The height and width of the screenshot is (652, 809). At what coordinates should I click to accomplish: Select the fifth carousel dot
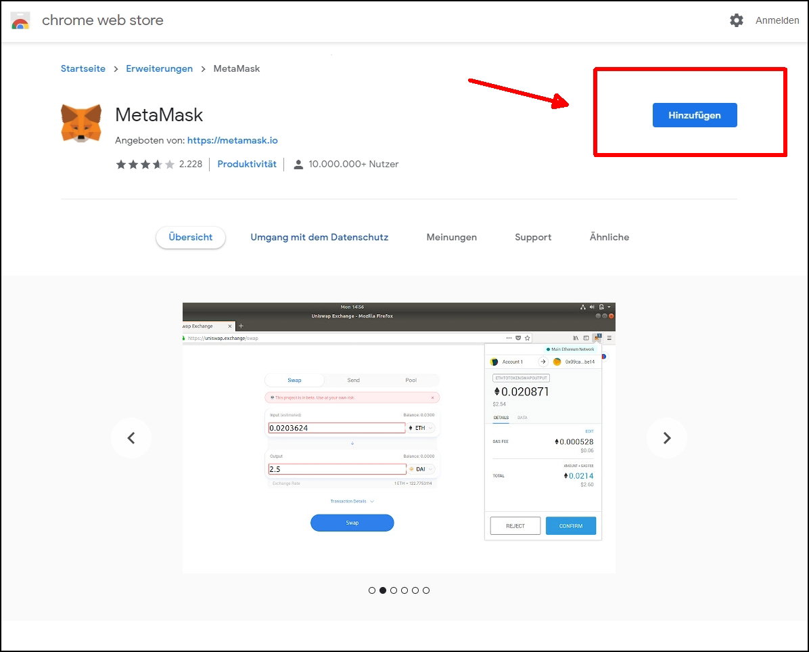pos(415,590)
